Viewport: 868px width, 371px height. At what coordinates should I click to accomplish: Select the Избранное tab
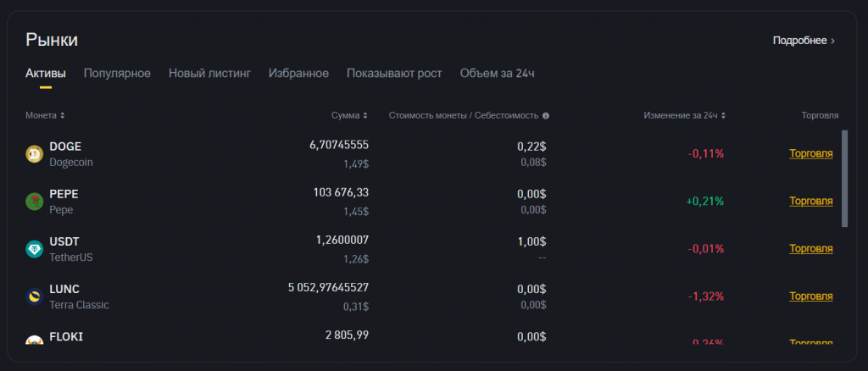pos(298,73)
